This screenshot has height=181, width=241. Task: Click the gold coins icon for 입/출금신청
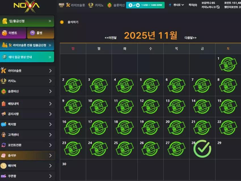(x=5, y=21)
